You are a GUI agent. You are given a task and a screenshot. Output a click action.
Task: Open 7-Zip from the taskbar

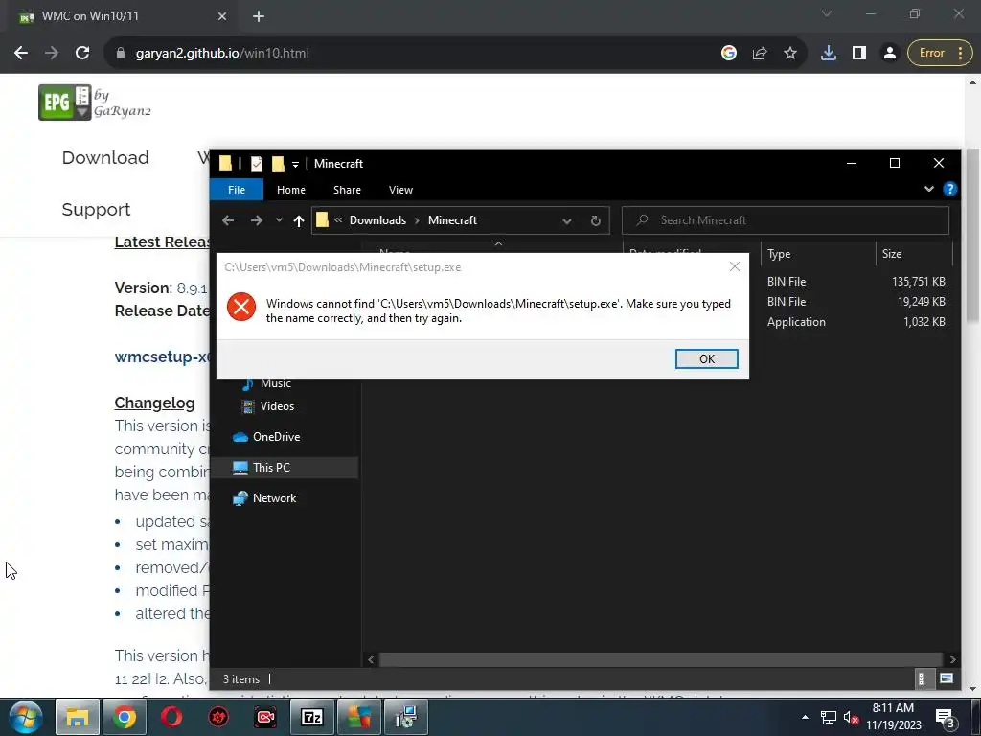click(x=312, y=717)
